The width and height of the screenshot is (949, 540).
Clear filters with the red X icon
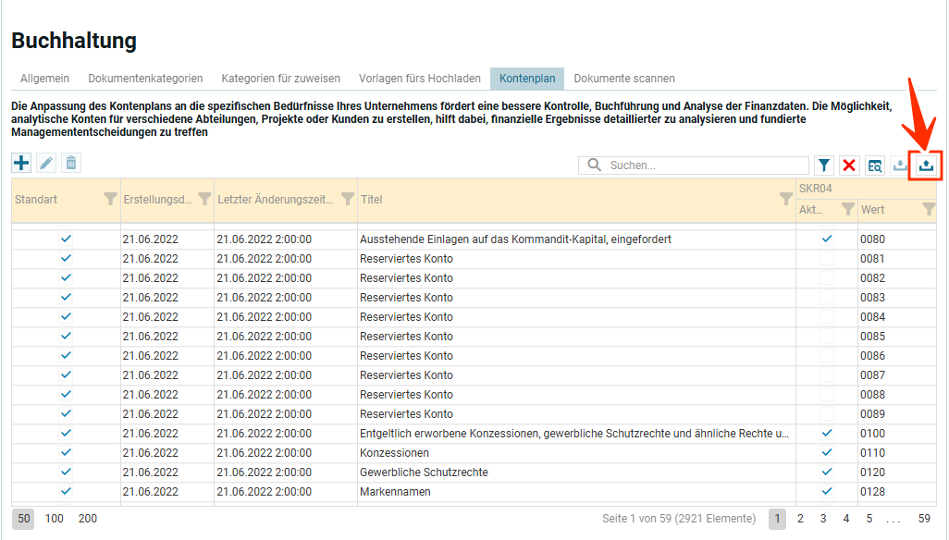click(x=849, y=166)
